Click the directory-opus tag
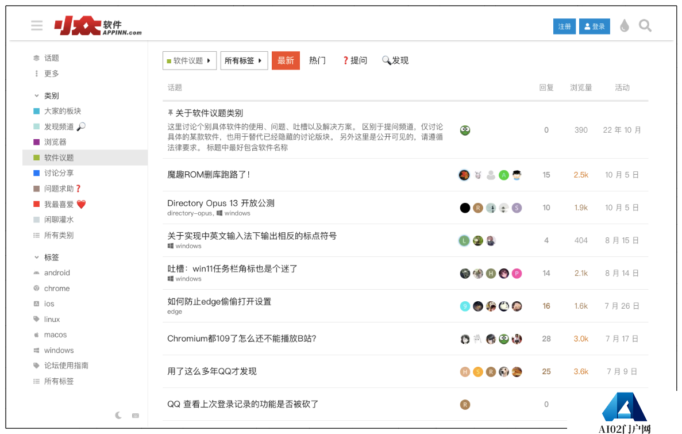Viewport: 682px width, 434px height. [x=190, y=213]
